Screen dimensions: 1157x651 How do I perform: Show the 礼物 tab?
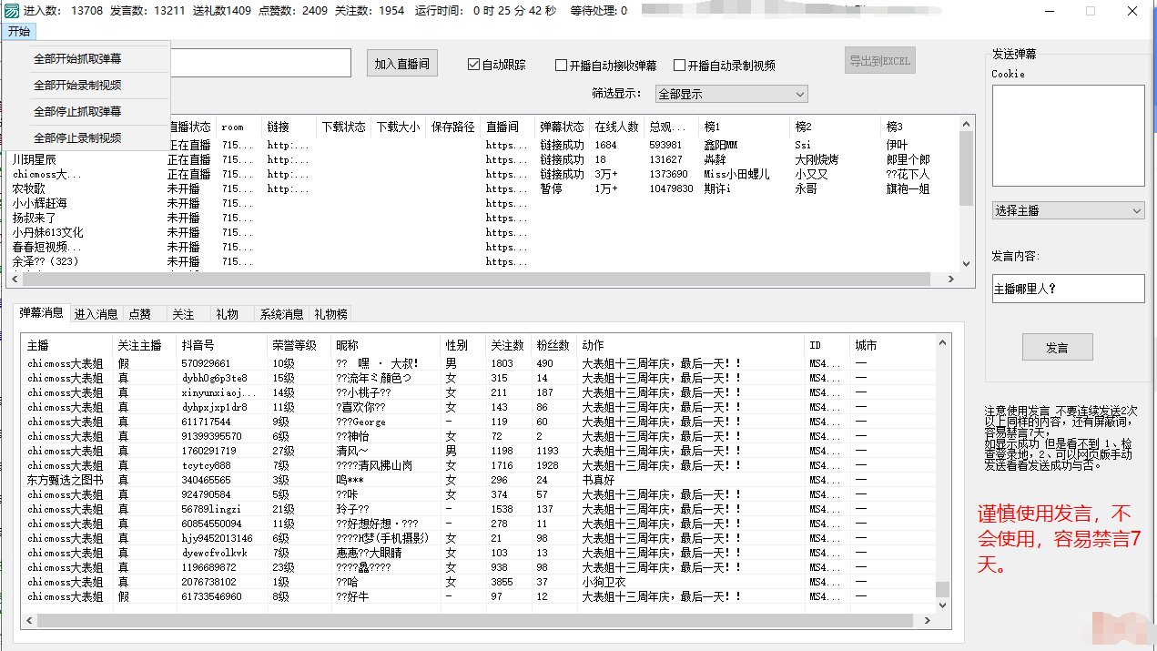point(227,314)
